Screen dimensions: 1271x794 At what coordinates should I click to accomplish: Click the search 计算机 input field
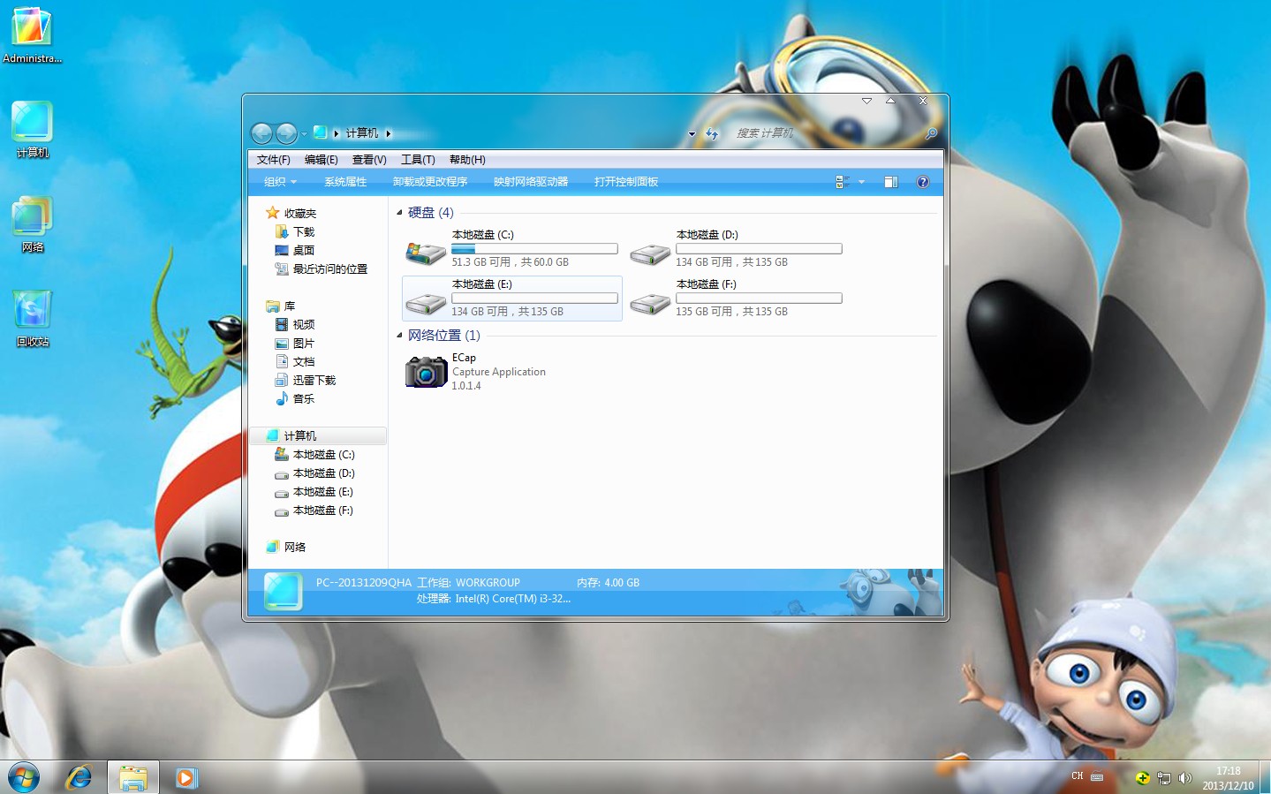(828, 133)
